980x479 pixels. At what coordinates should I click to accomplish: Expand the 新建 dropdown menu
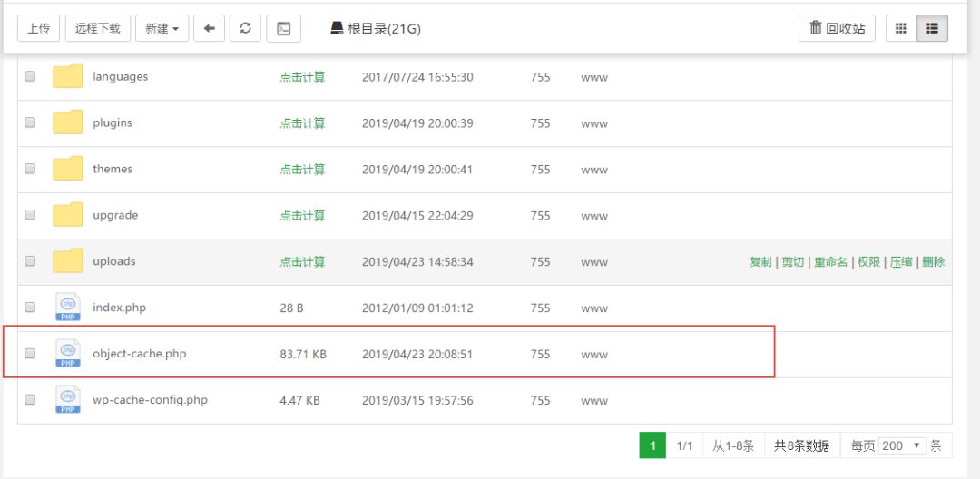(162, 28)
